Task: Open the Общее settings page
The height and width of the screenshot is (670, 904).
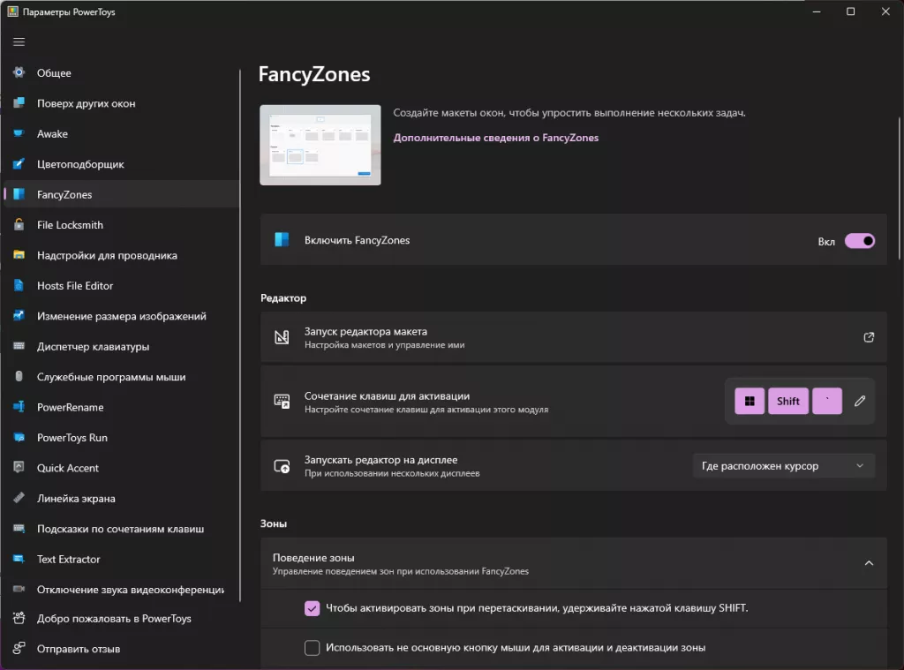Action: (54, 73)
